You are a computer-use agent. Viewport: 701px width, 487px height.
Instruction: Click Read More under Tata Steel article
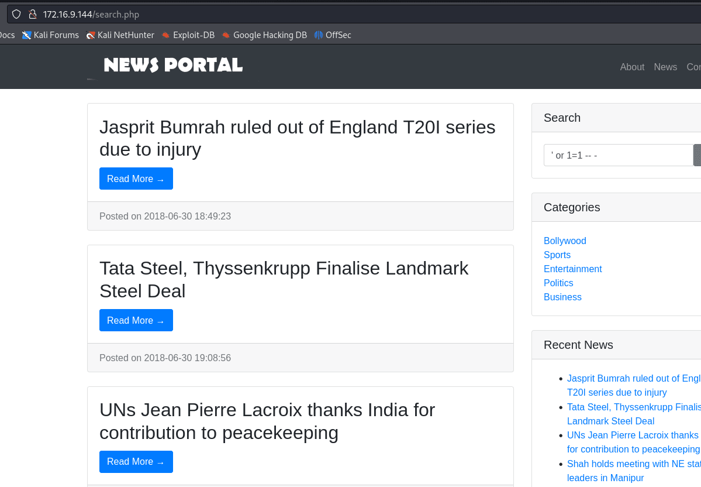(136, 320)
